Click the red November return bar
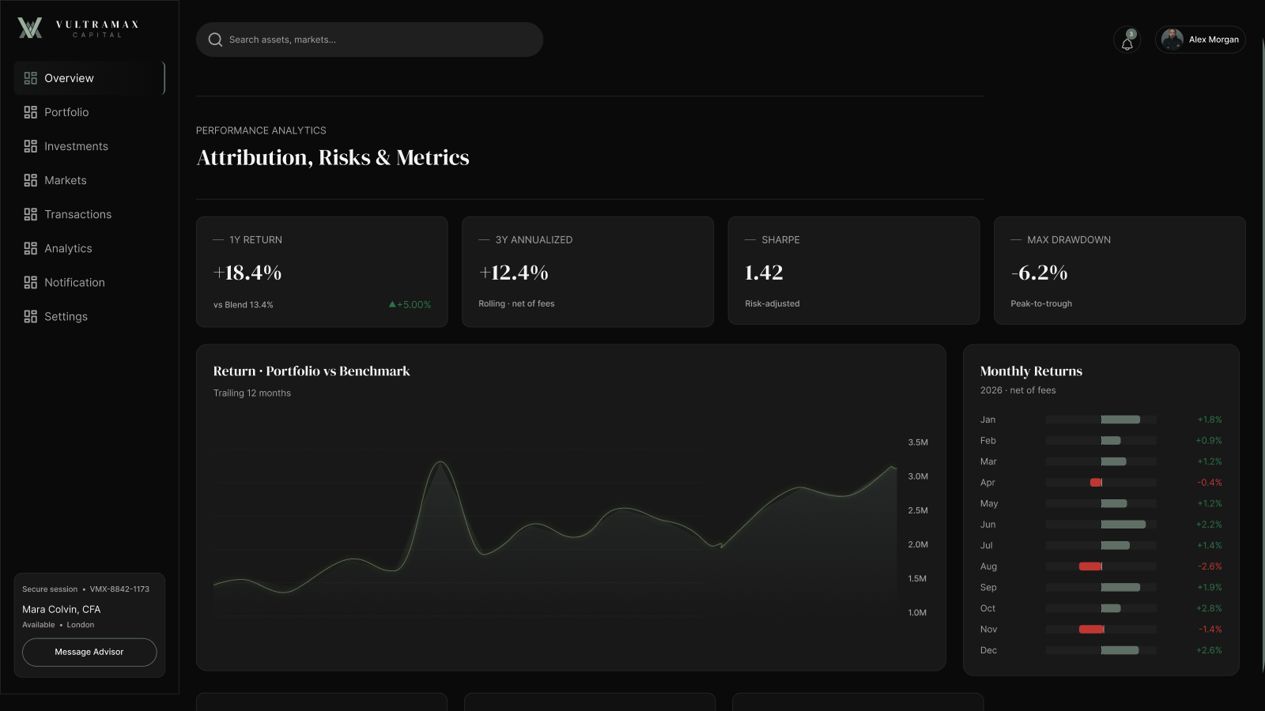Viewport: 1265px width, 711px height. [x=1091, y=630]
